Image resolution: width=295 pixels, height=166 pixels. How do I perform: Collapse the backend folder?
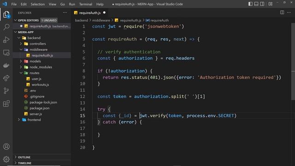pos(19,38)
